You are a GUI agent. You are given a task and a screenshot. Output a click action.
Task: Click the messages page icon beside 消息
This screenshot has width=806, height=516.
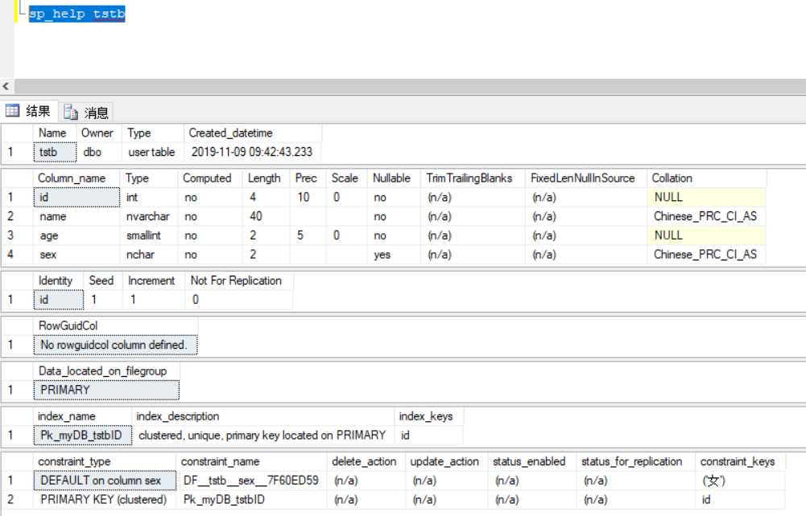tap(70, 112)
